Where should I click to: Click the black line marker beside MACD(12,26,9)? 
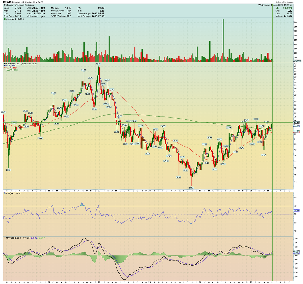[4, 238]
